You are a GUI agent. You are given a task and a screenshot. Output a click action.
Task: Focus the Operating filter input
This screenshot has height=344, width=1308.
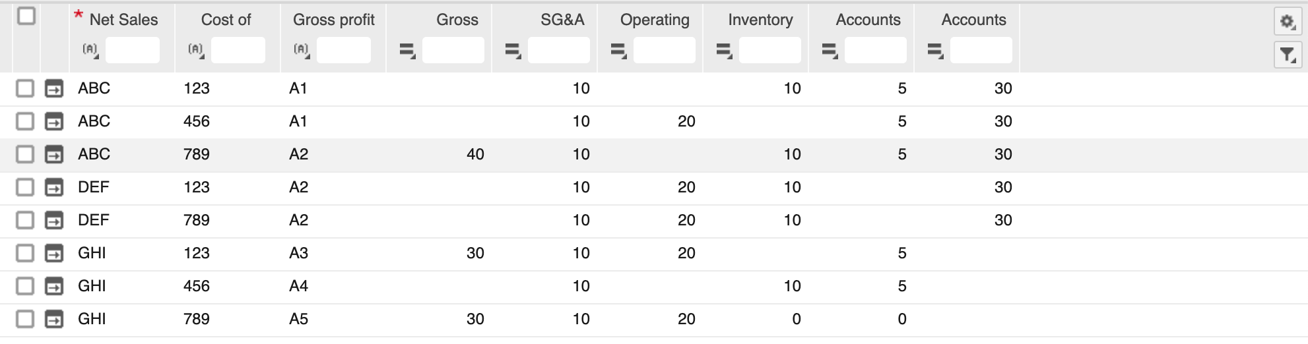click(665, 50)
